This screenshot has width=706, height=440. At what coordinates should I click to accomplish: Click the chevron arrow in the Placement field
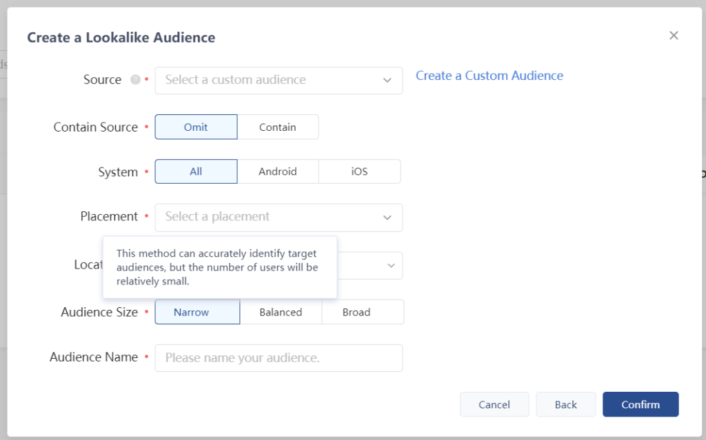click(387, 218)
